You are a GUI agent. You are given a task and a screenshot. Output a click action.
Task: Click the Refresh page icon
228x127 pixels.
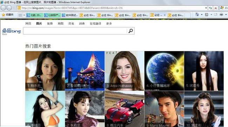point(210,8)
